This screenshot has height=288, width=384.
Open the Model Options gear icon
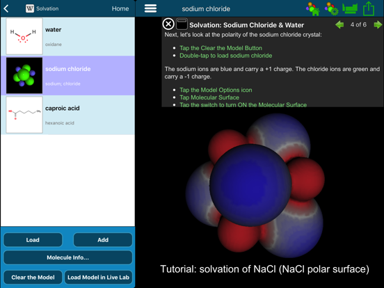pos(332,9)
